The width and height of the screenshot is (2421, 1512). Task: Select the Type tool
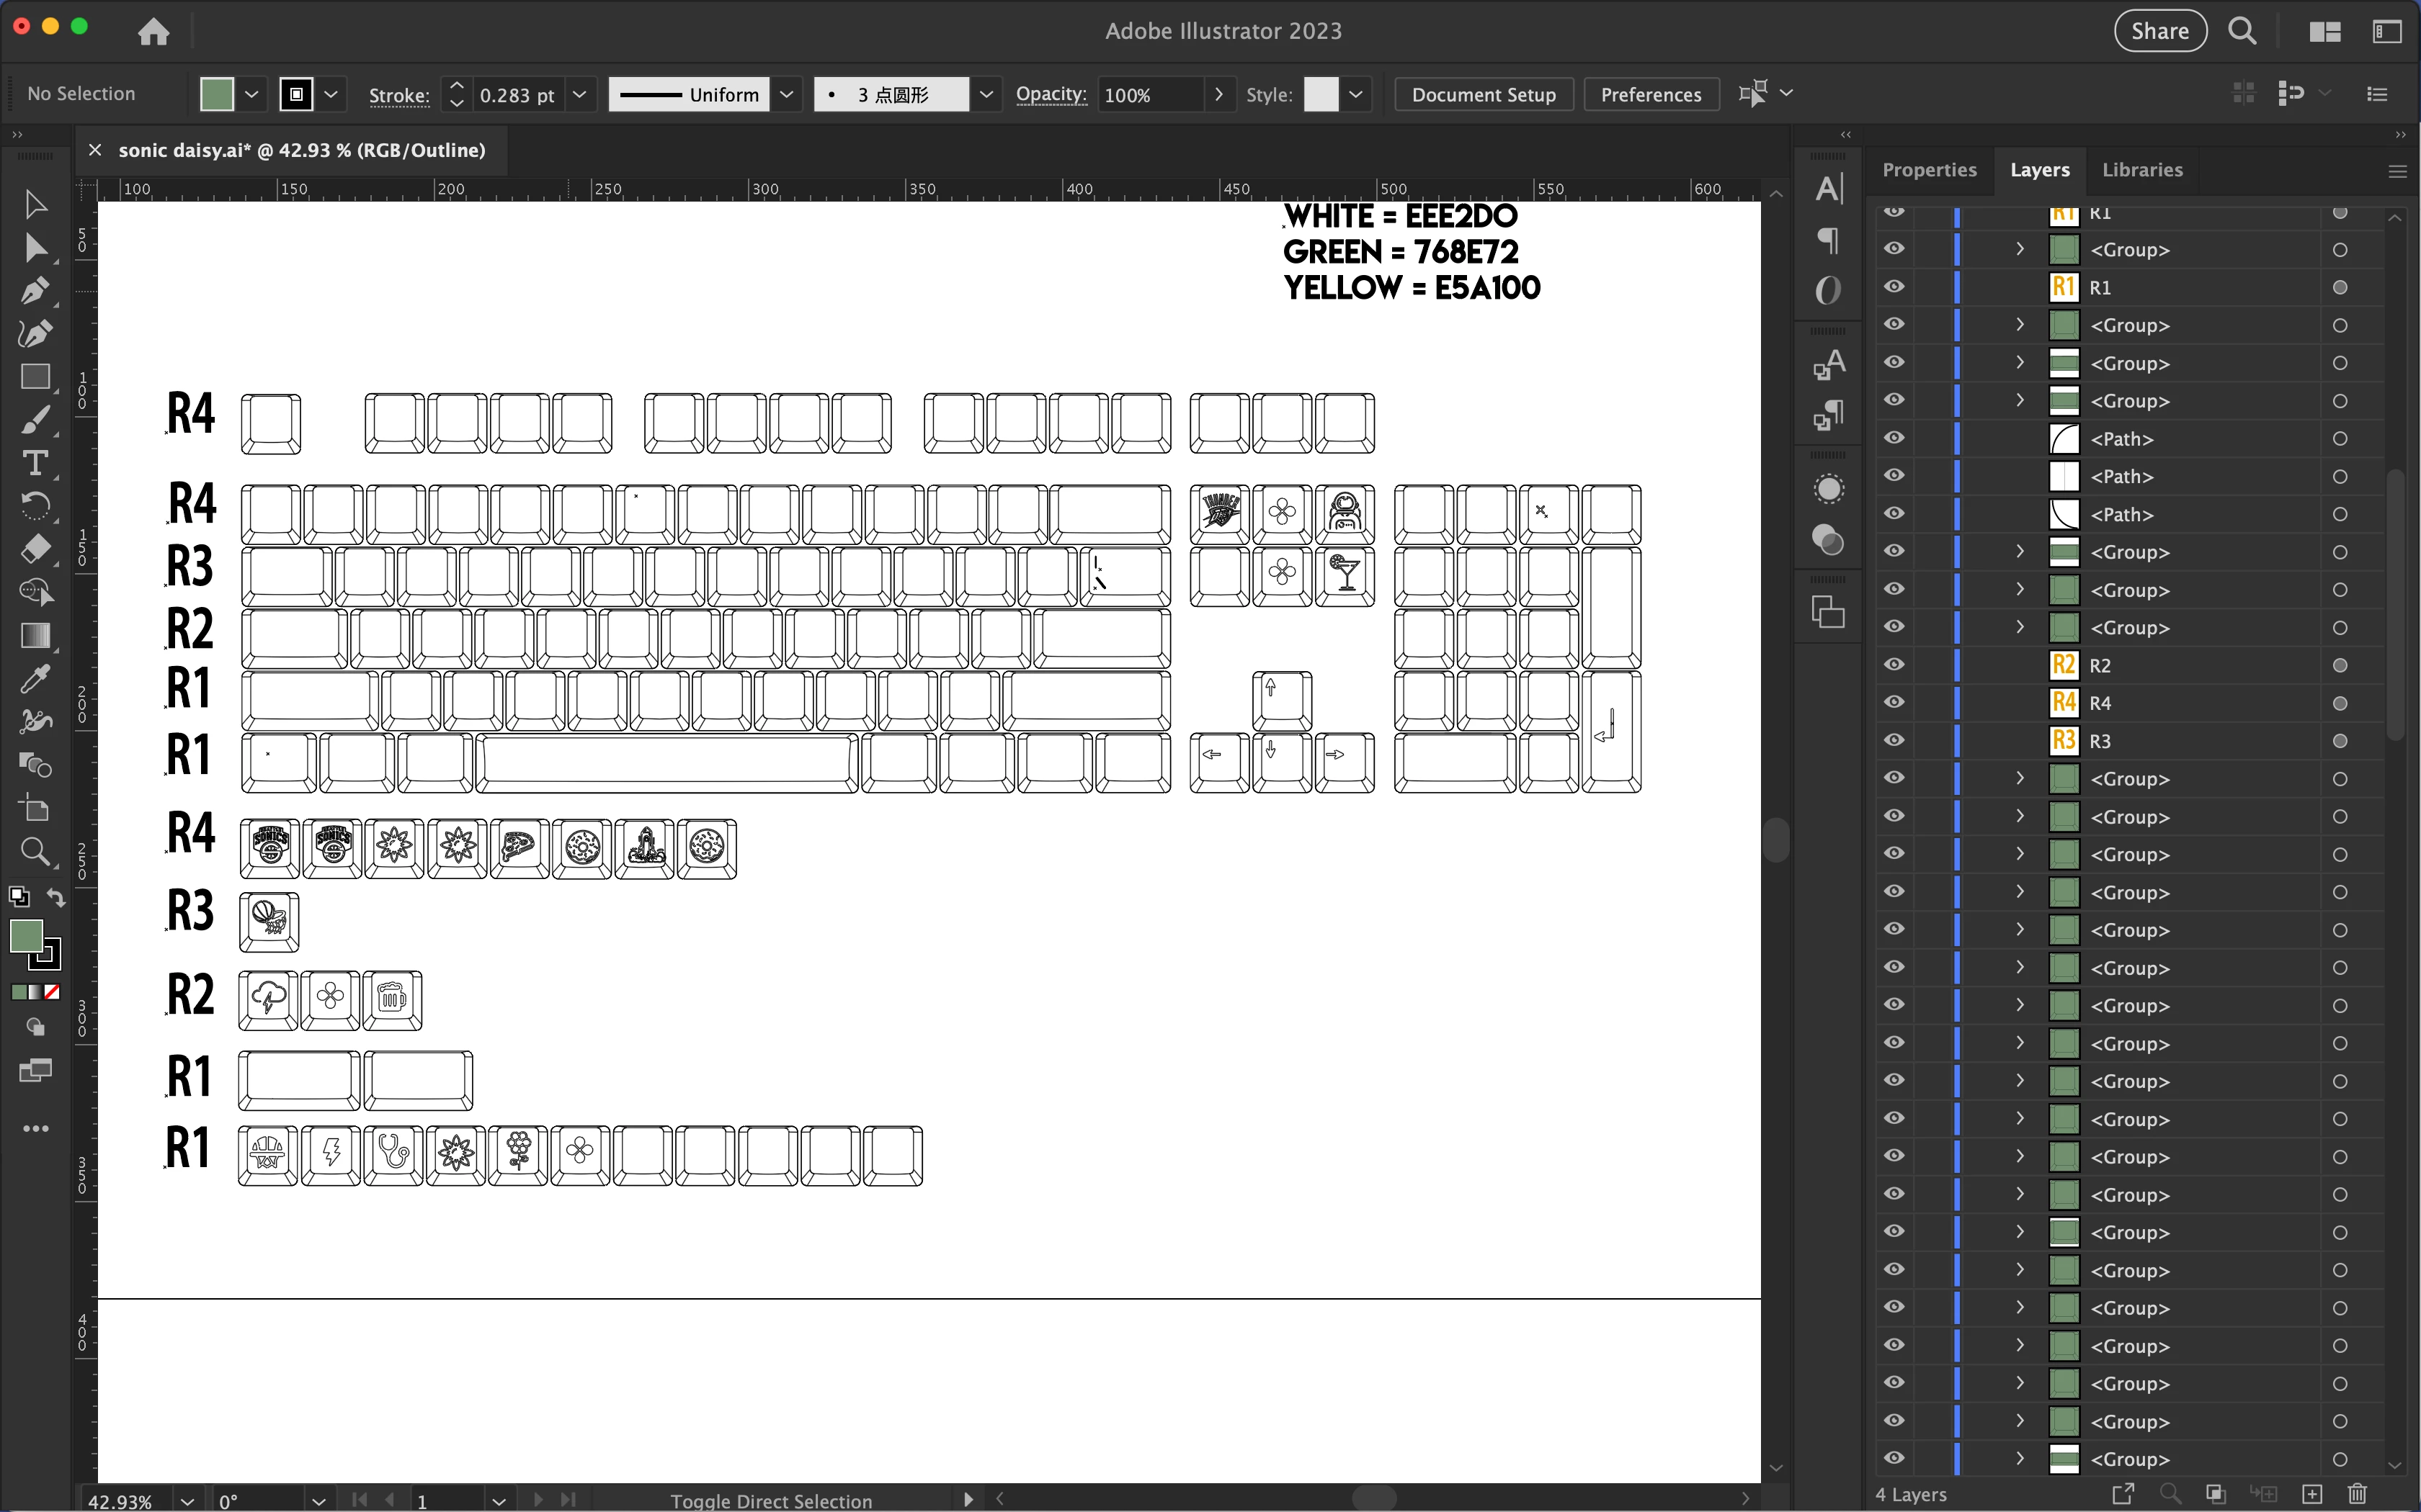click(35, 463)
